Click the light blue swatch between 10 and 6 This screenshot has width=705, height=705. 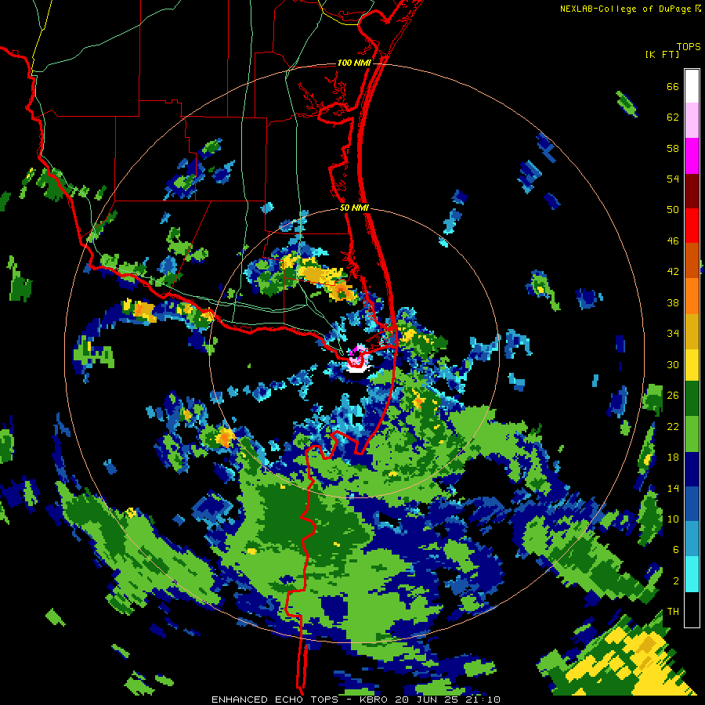pyautogui.click(x=692, y=539)
